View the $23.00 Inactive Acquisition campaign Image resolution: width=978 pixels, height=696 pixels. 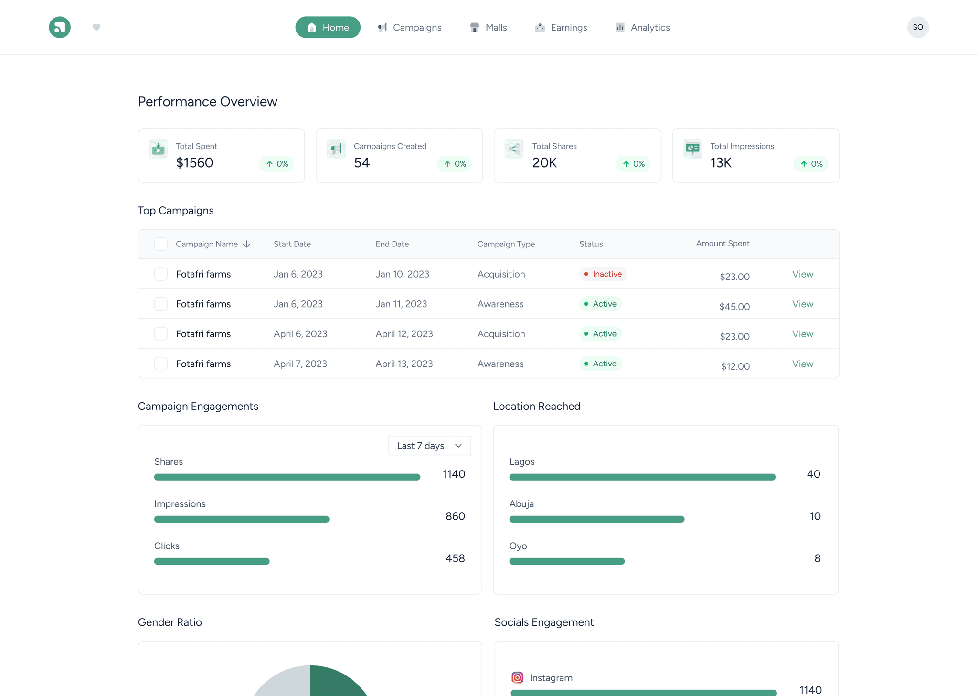coord(802,274)
